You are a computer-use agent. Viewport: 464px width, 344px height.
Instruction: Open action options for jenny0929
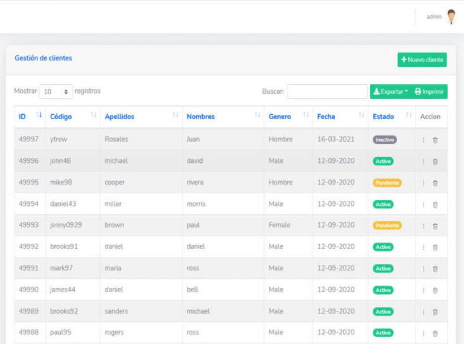tap(423, 225)
